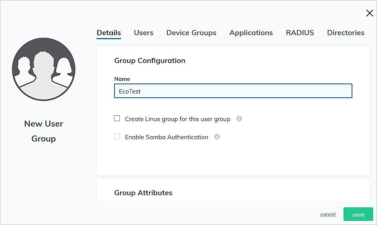Expand the Group Attributes section
Screen dimensions: 377x225
143,193
